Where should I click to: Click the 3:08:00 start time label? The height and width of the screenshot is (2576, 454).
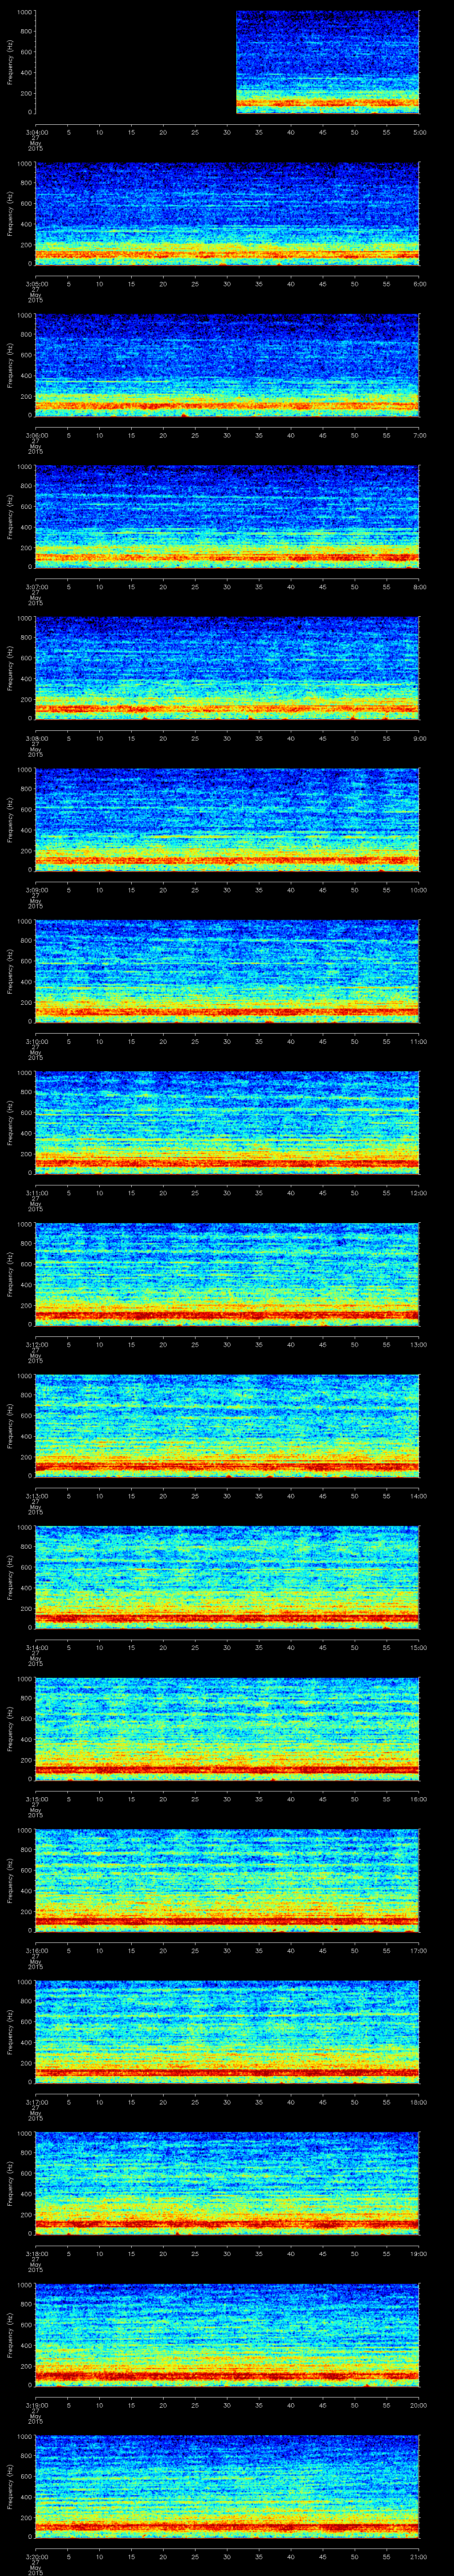36,739
